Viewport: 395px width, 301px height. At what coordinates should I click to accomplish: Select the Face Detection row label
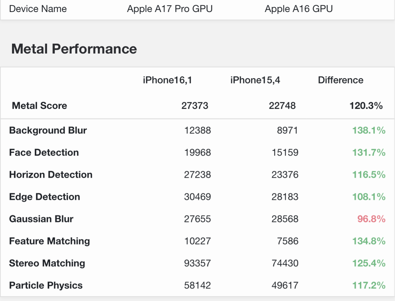[44, 152]
